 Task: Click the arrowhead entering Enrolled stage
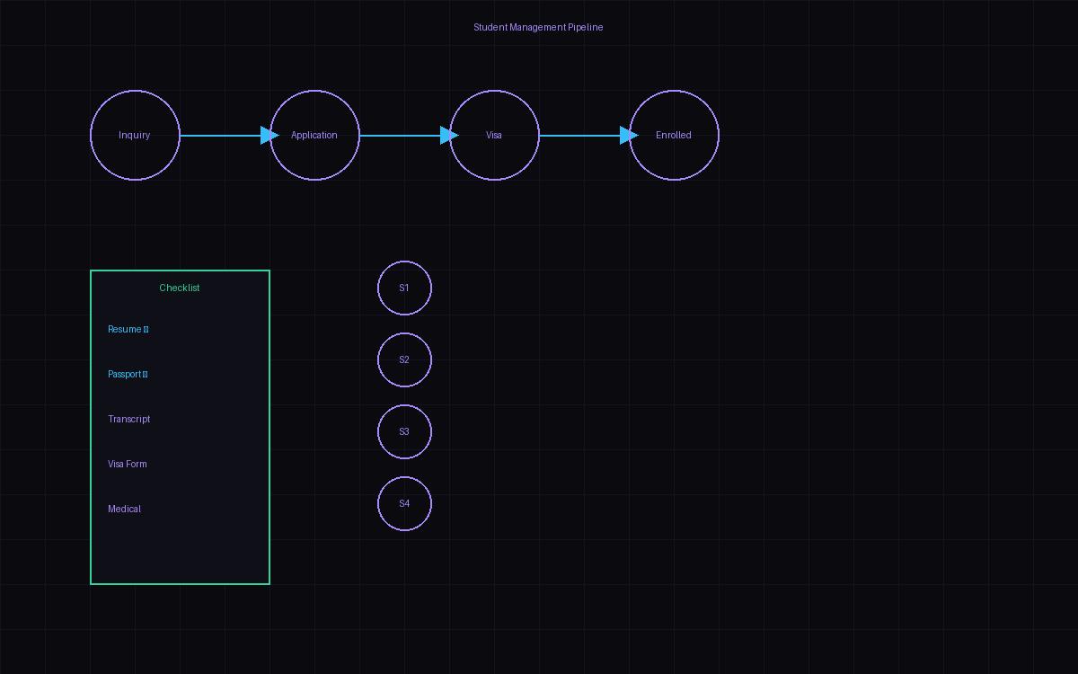[x=628, y=135]
